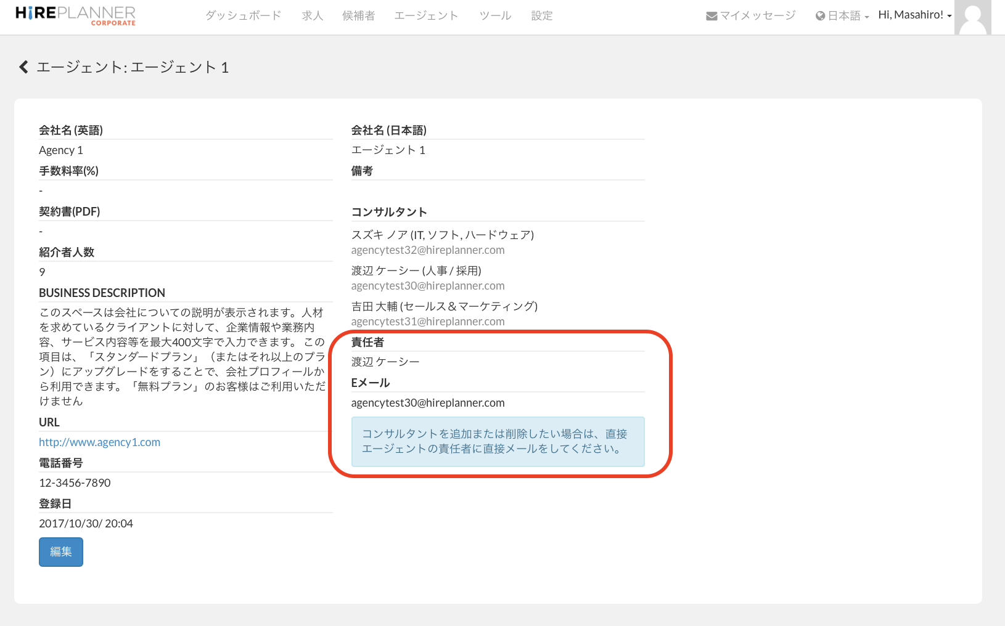Open the ツール menu
The image size is (1005, 626).
(495, 15)
